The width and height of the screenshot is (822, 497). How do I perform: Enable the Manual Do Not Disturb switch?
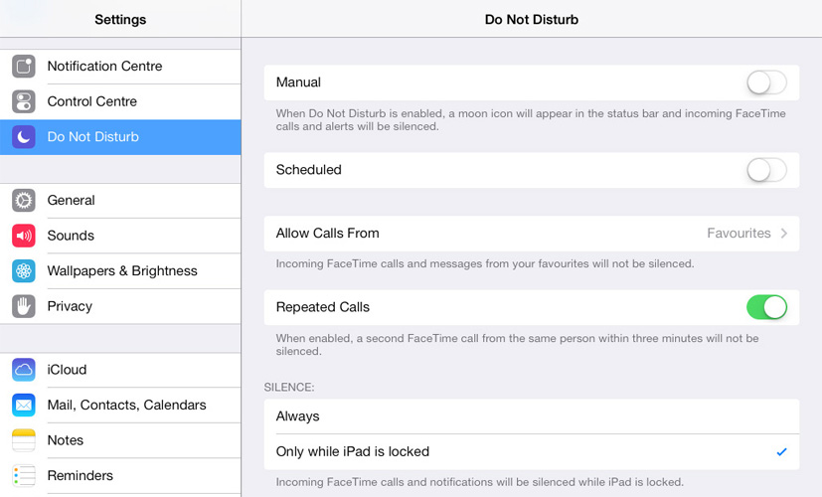[766, 83]
